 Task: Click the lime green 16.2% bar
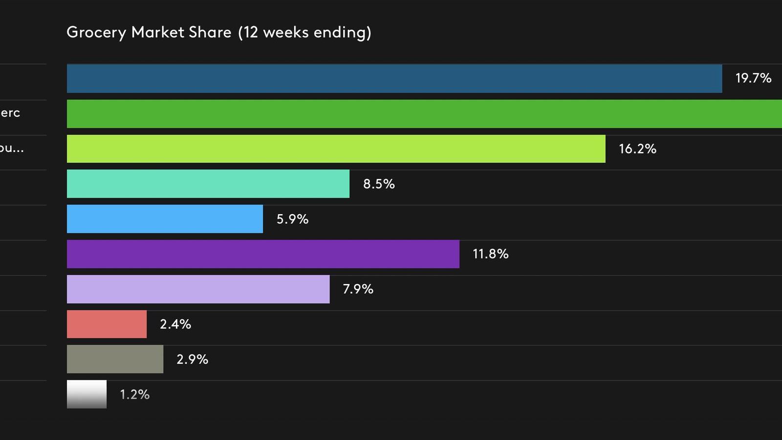click(x=336, y=149)
